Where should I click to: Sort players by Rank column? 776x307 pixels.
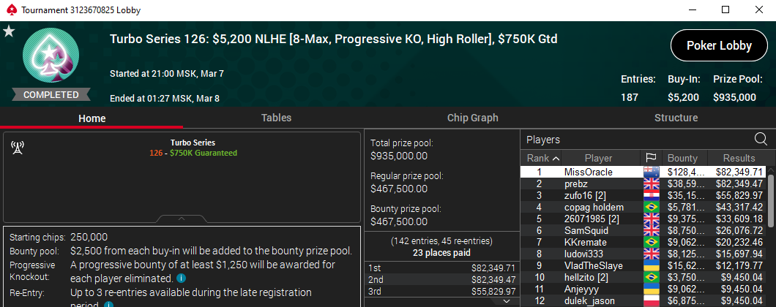pyautogui.click(x=543, y=158)
